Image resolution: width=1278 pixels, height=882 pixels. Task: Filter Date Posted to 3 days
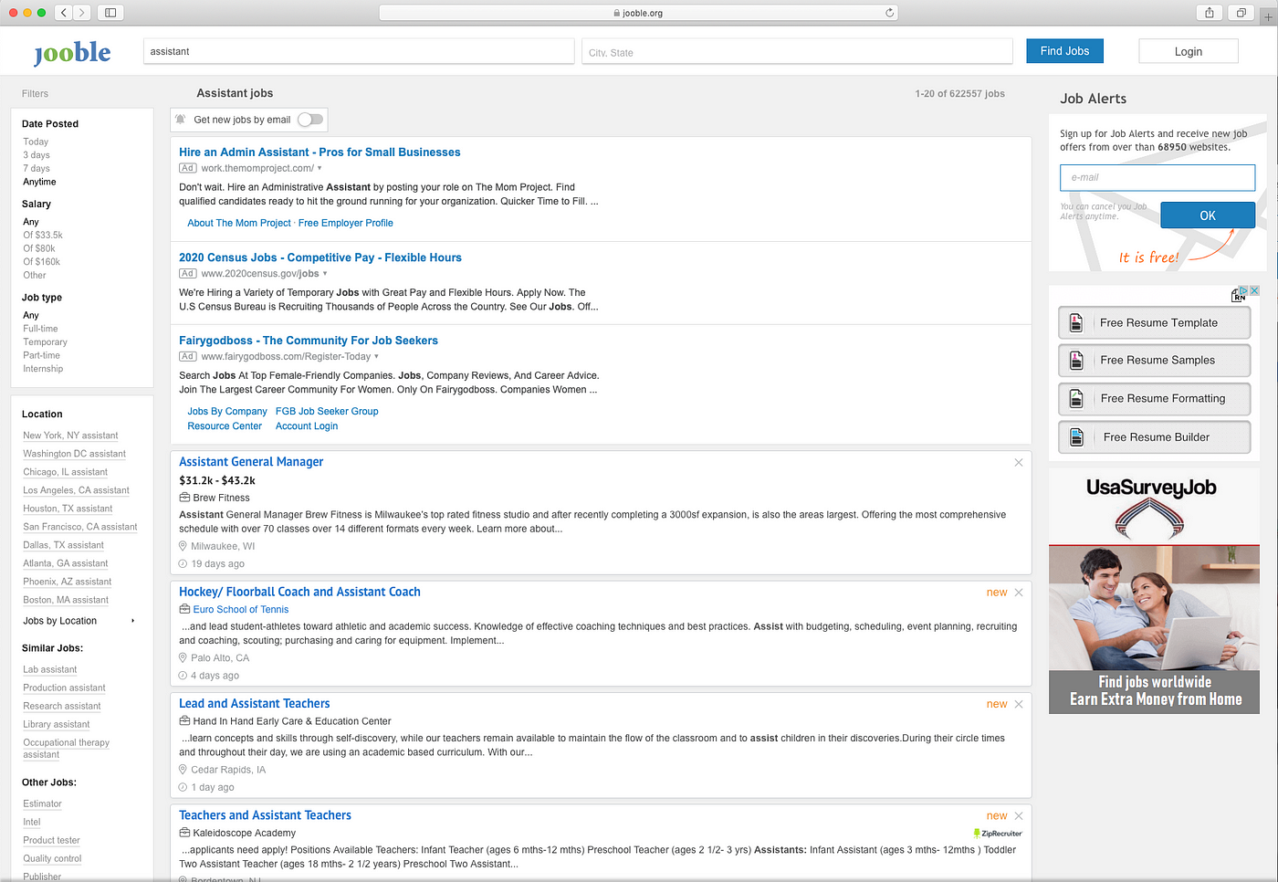(37, 155)
